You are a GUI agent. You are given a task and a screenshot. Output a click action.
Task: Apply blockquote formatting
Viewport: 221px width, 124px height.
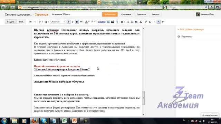(136, 22)
